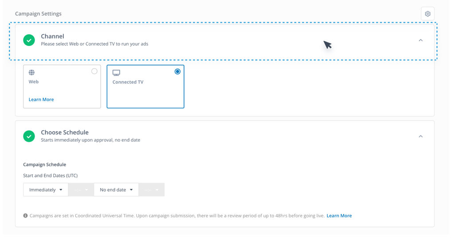454x245 pixels.
Task: Click the Choose Schedule section heading
Action: 65,132
